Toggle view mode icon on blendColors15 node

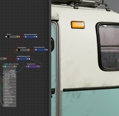click(x=38, y=66)
